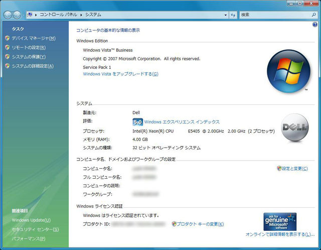Open help via the blue question mark icon
This screenshot has width=321, height=250.
tap(315, 25)
